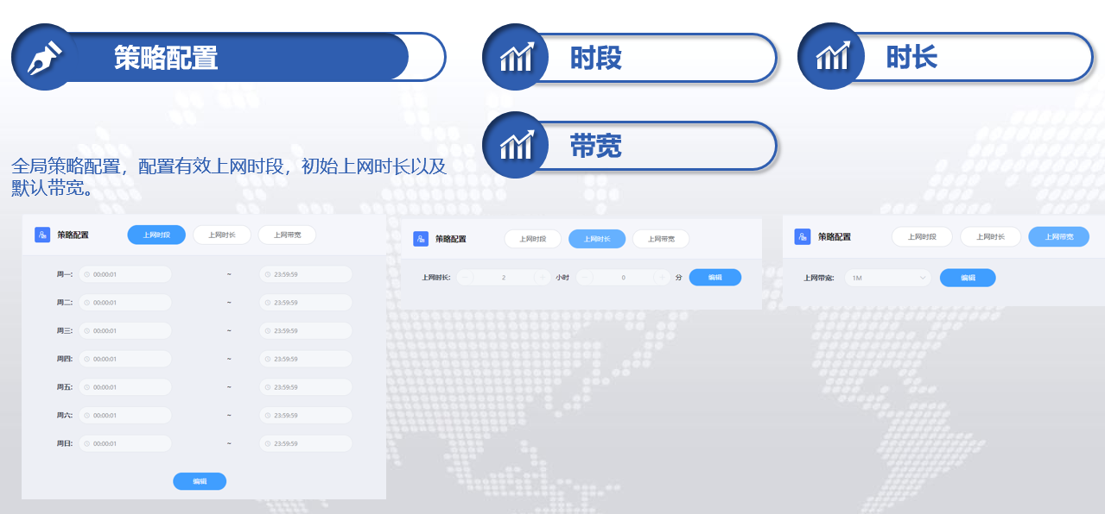
Task: Select 上网带宽 tab in the weekday schedule panel
Action: tap(287, 235)
